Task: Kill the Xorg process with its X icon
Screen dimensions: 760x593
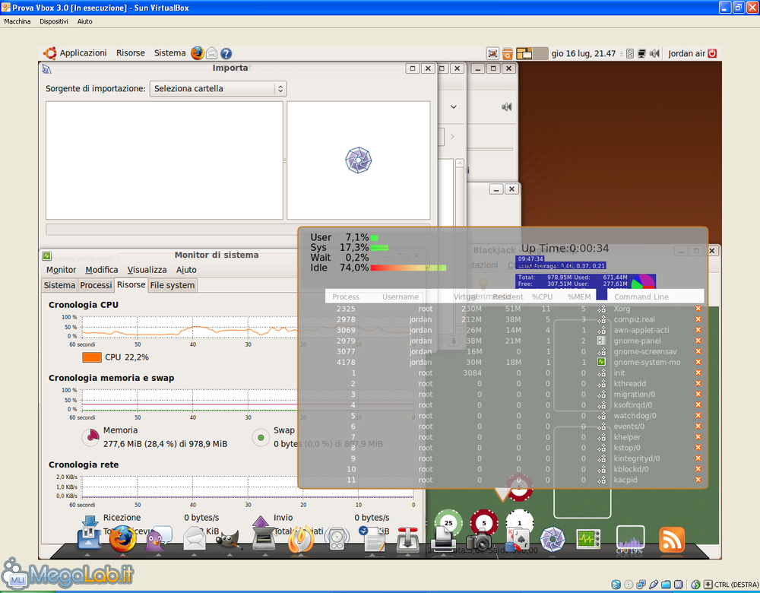Action: (x=698, y=309)
